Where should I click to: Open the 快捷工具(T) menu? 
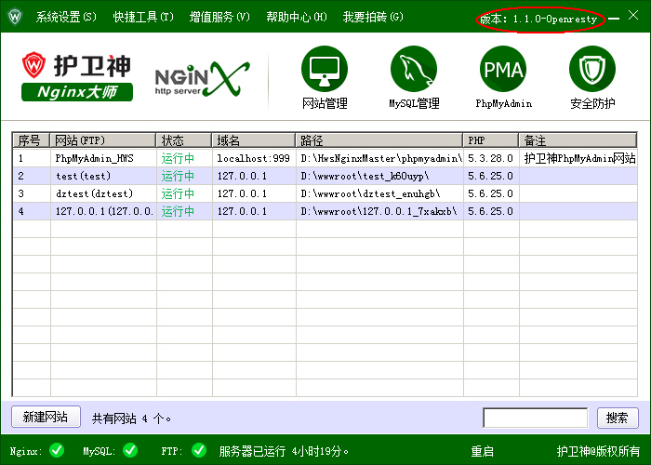[143, 17]
